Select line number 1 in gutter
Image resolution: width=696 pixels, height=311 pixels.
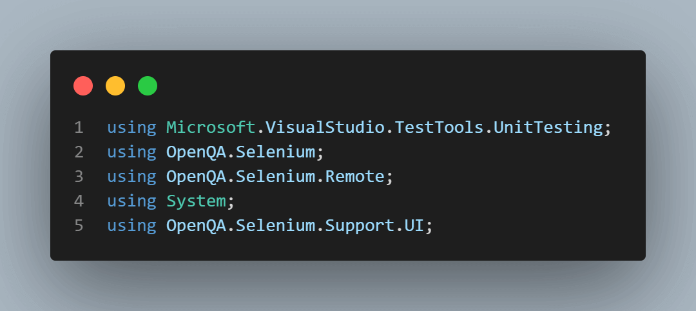click(79, 128)
